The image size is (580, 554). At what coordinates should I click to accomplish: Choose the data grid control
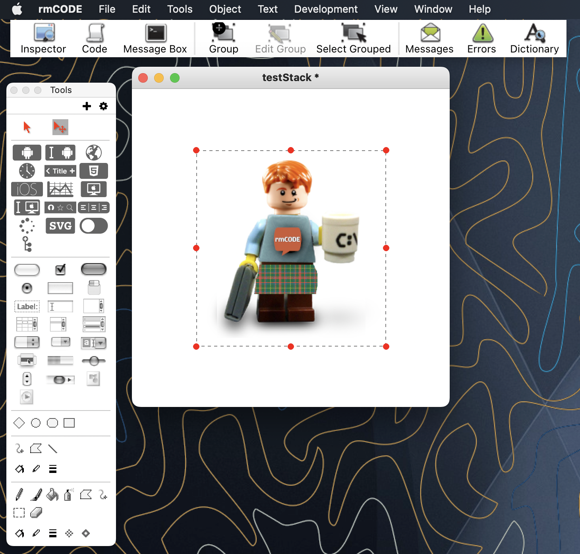pos(94,324)
